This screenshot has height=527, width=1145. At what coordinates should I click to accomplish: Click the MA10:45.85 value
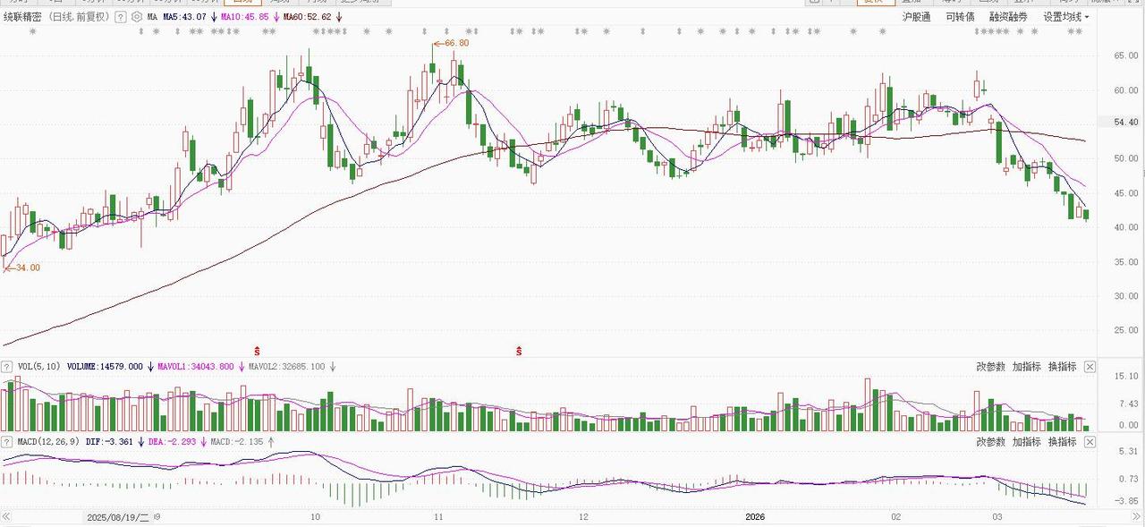point(244,17)
